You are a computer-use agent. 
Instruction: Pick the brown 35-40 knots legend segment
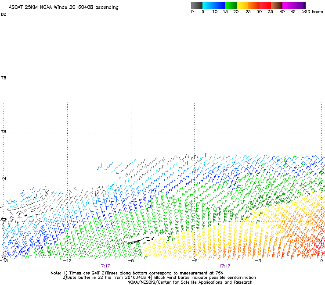tap(277, 5)
